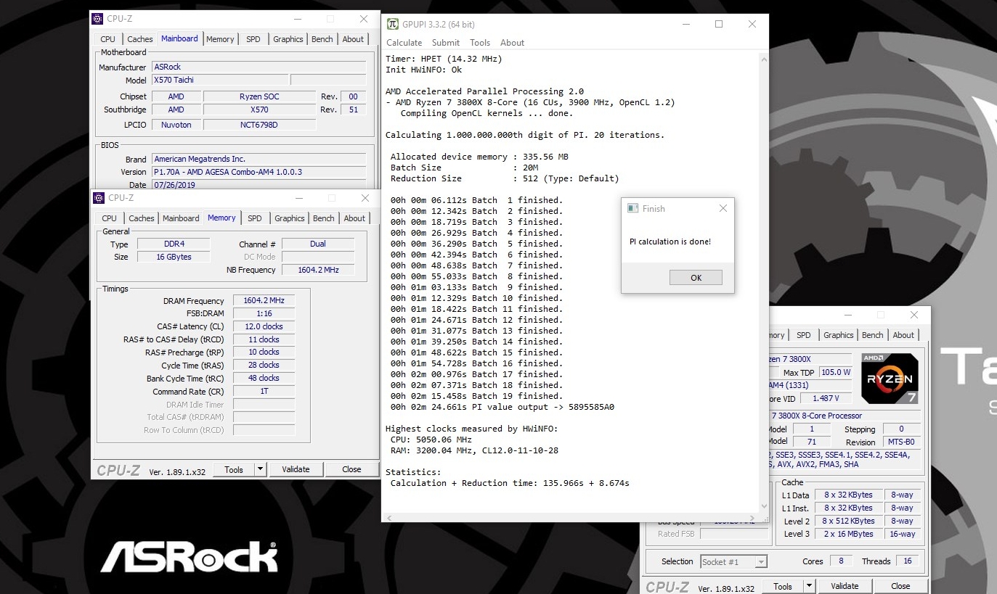997x594 pixels.
Task: Select SPD tab in CPU window
Action: pos(803,335)
